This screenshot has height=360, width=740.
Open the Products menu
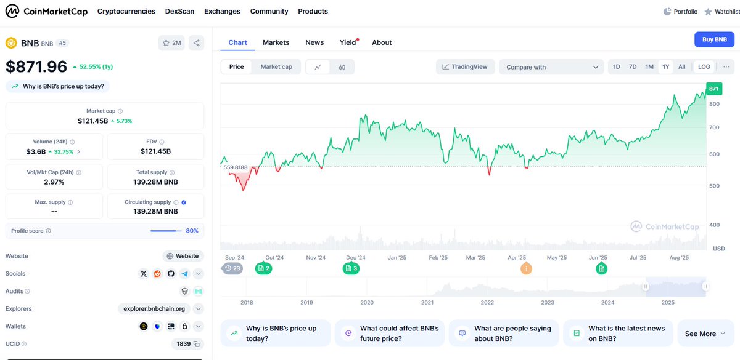(313, 11)
